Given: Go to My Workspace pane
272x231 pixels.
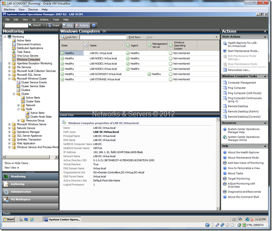Looking at the screenshot, I should click(x=20, y=199).
